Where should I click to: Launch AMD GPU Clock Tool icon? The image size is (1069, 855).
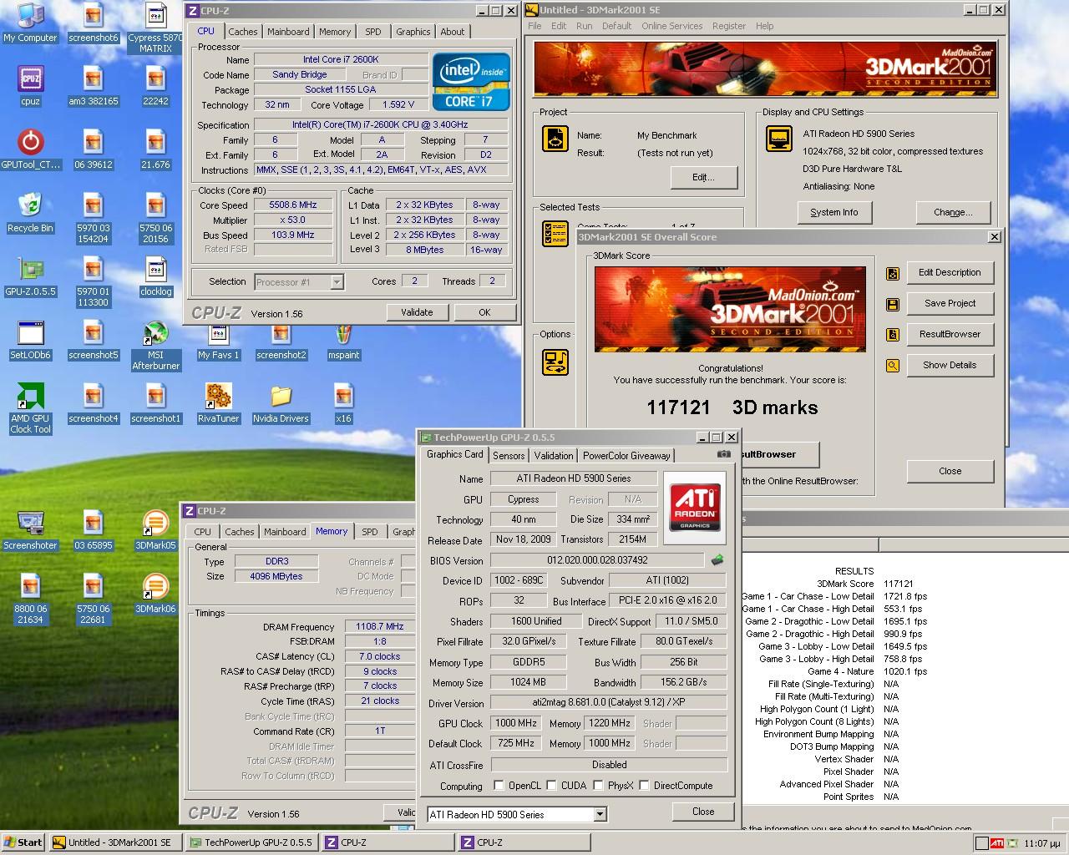(x=30, y=408)
